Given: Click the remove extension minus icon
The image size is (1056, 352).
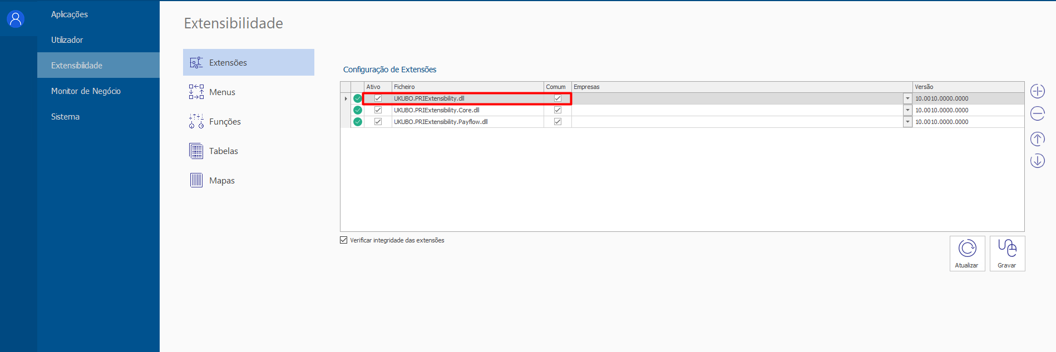Looking at the screenshot, I should click(1037, 113).
